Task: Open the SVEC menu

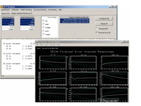Action: pos(60,10)
